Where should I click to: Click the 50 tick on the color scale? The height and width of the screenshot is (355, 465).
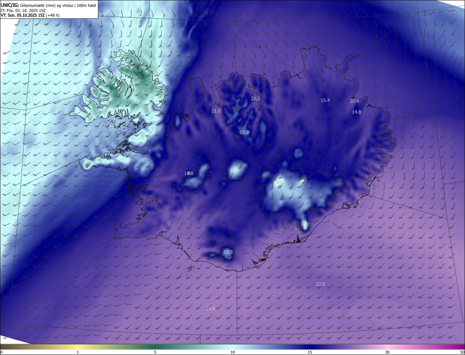tap(462, 352)
